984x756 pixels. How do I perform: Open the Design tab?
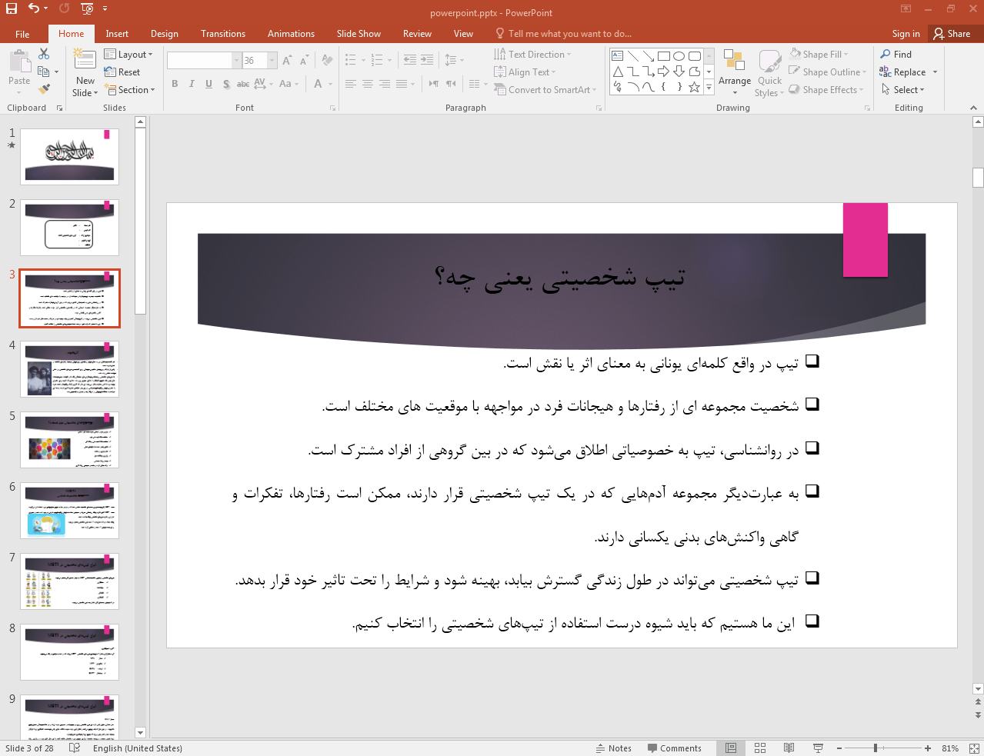tap(164, 33)
